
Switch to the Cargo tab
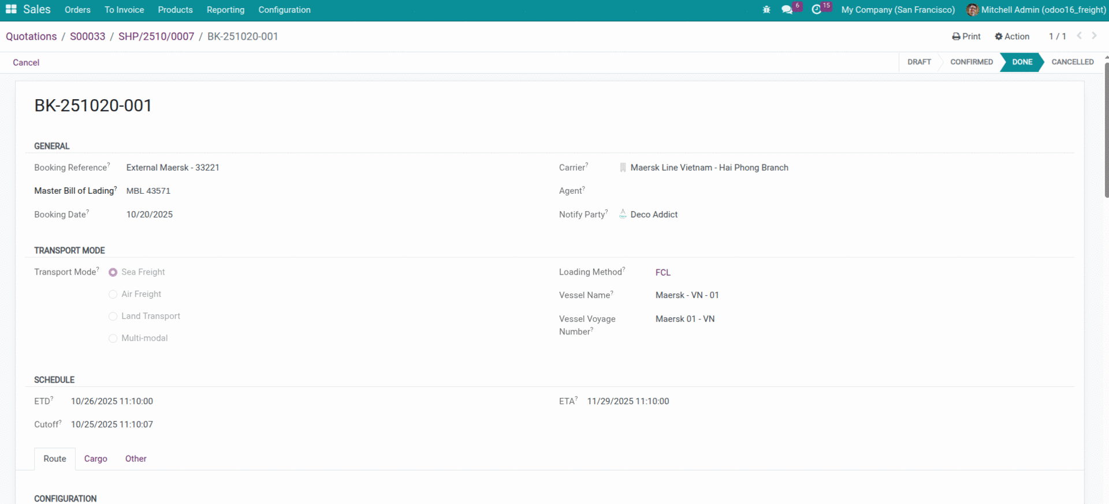pyautogui.click(x=95, y=458)
